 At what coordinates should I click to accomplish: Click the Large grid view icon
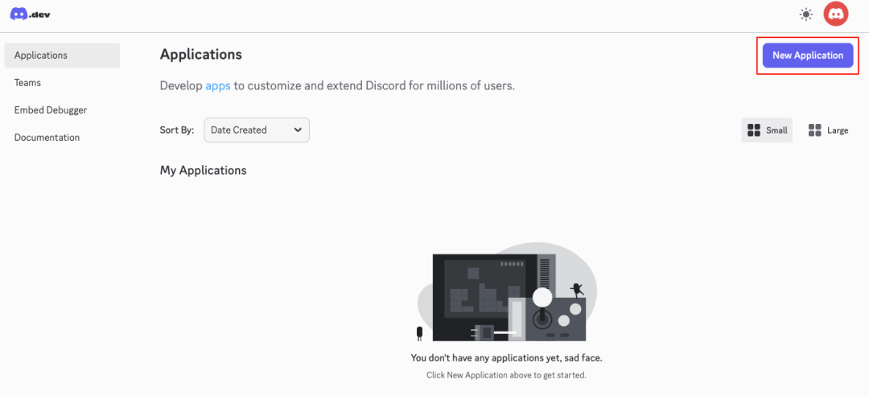[814, 130]
